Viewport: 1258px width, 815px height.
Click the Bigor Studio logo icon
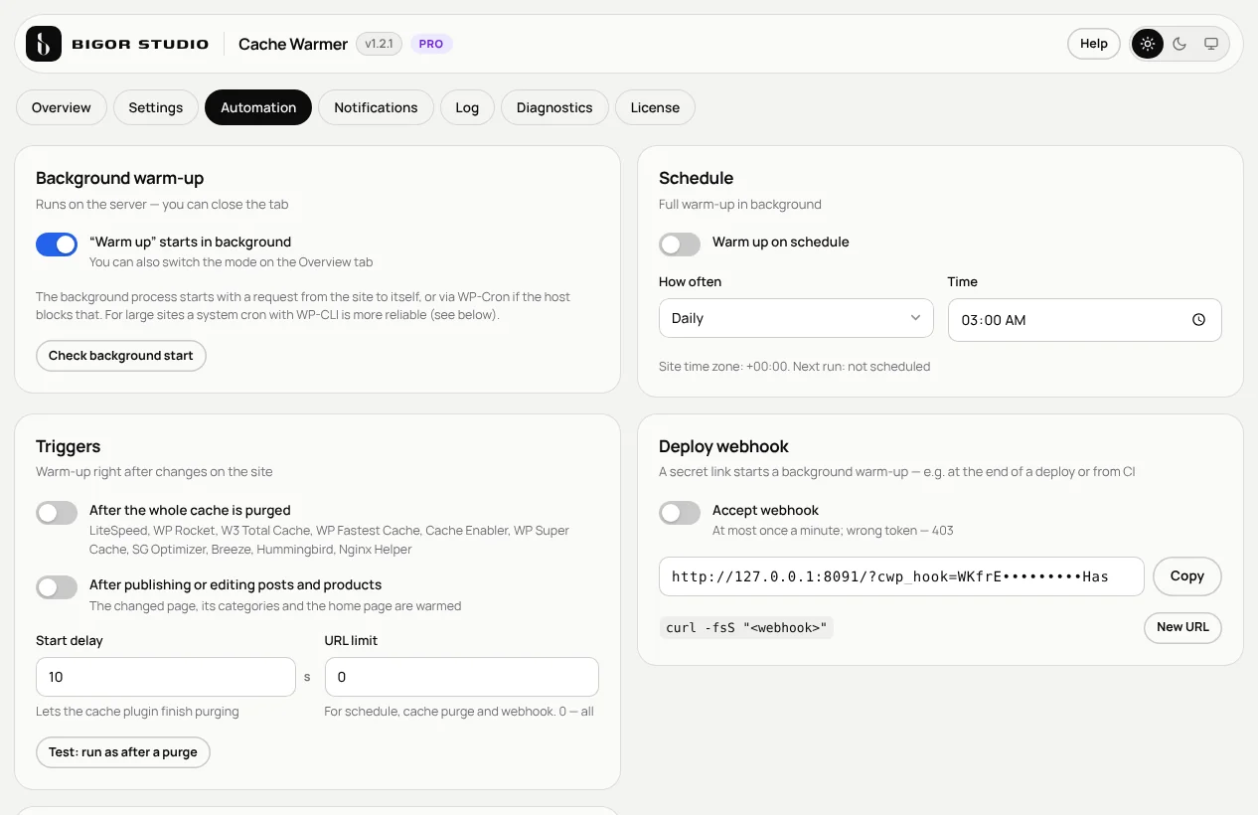pos(44,44)
